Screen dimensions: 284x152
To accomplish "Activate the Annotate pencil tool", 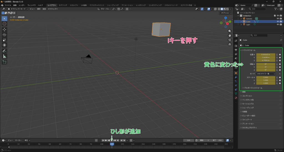I will click(4, 51).
